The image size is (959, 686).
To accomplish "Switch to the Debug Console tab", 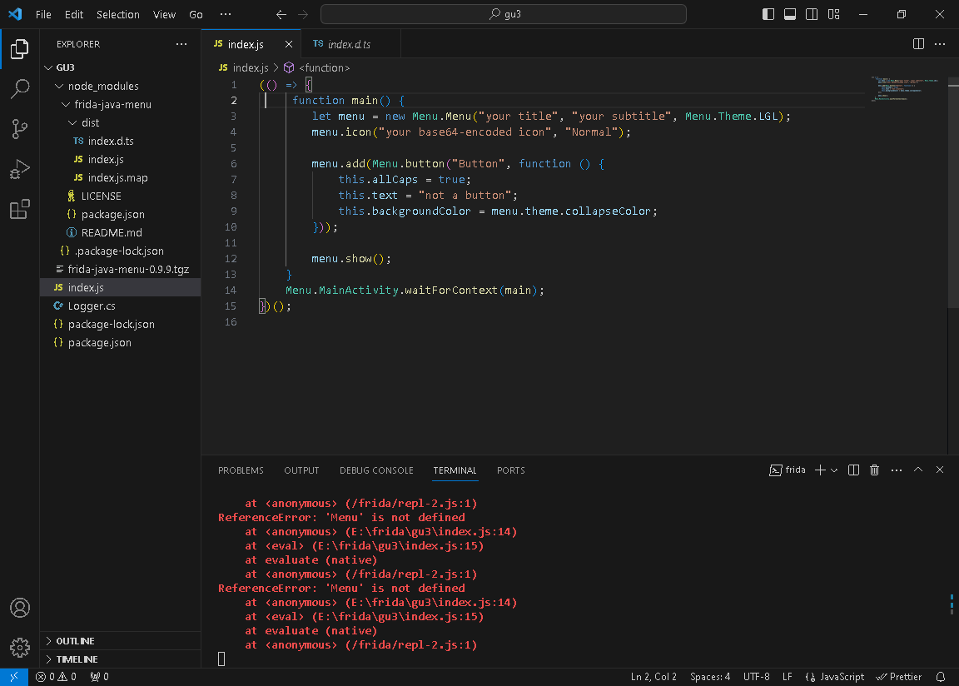I will point(377,470).
